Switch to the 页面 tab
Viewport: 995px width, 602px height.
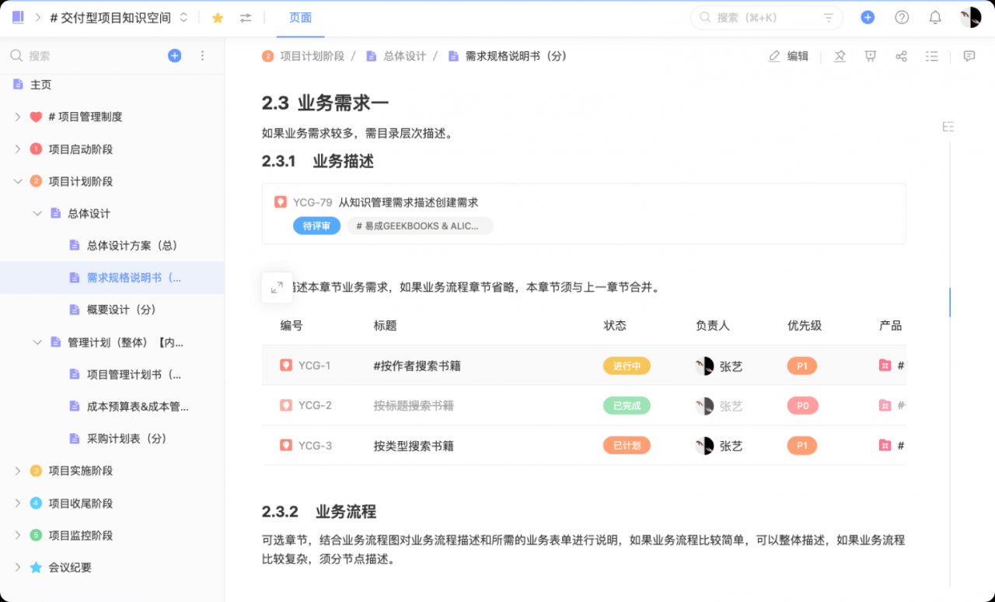pyautogui.click(x=300, y=18)
